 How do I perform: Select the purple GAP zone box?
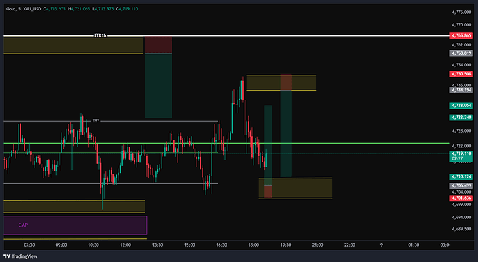click(76, 225)
